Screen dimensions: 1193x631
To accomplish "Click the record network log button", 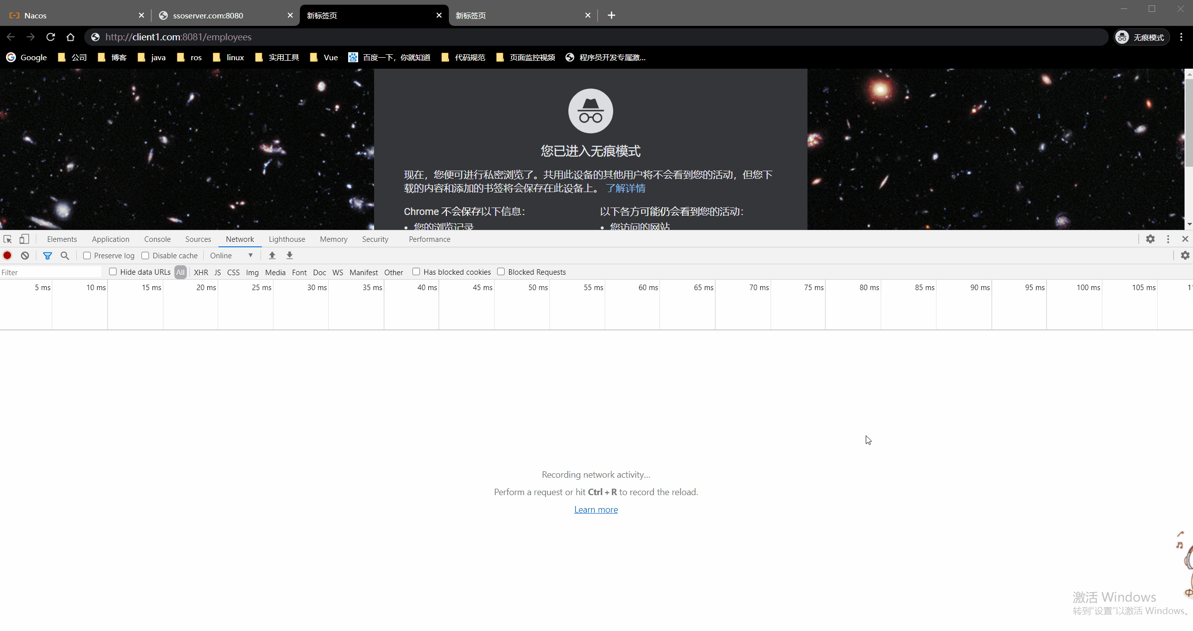I will click(7, 255).
